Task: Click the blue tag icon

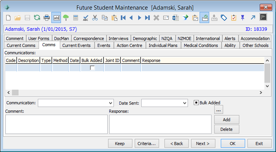Action: (224, 18)
